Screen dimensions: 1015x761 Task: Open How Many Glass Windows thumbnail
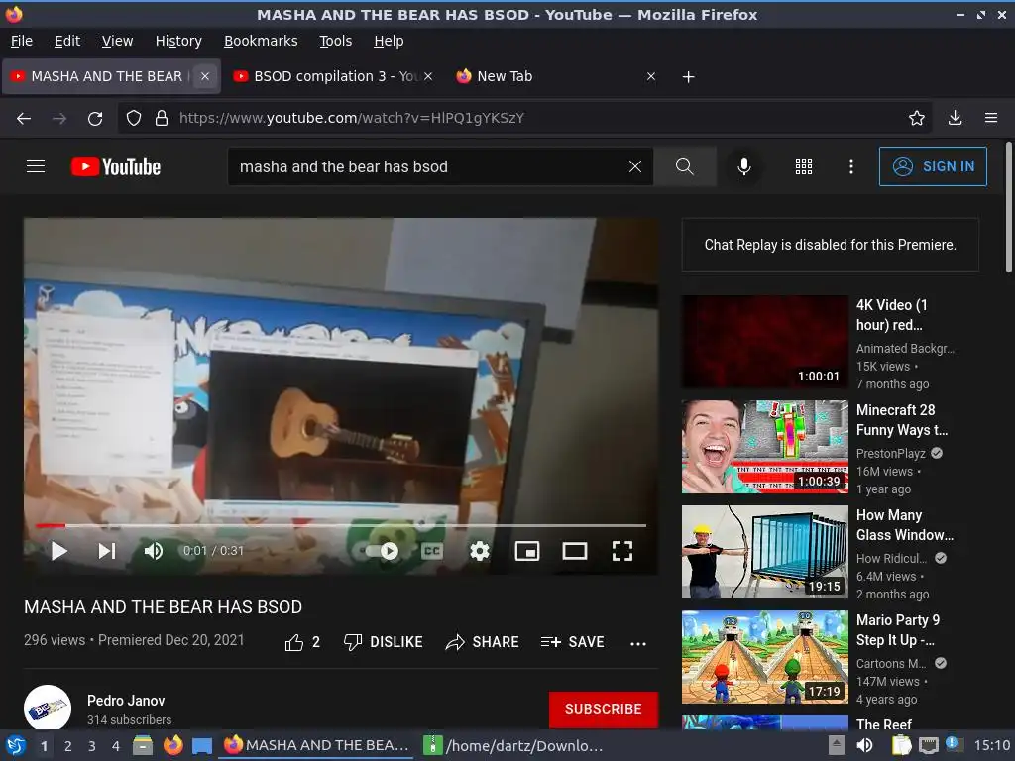[x=764, y=551]
